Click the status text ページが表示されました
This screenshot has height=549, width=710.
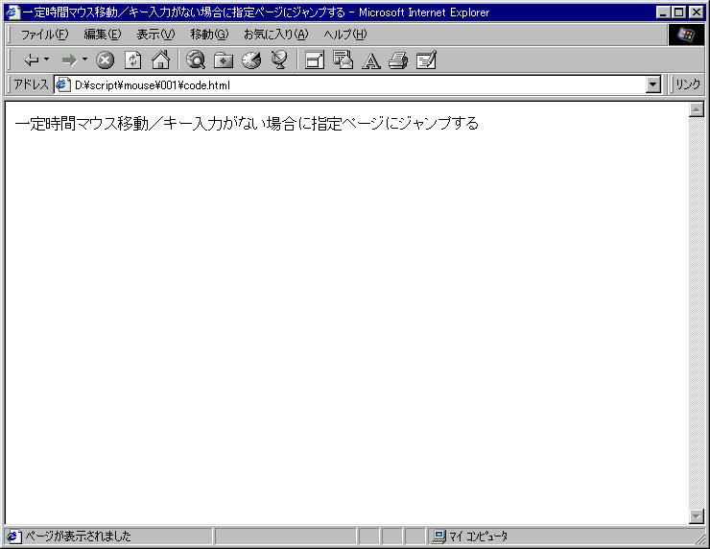[78, 537]
